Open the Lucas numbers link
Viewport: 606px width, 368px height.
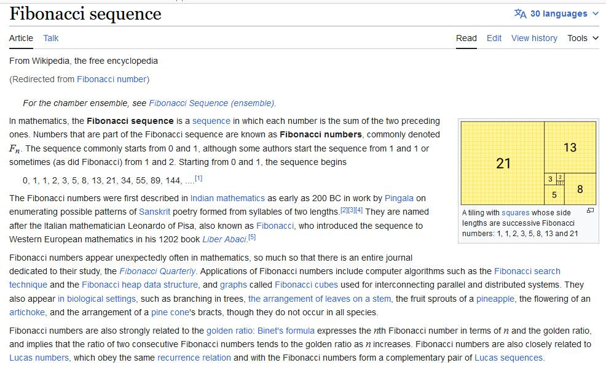[39, 358]
